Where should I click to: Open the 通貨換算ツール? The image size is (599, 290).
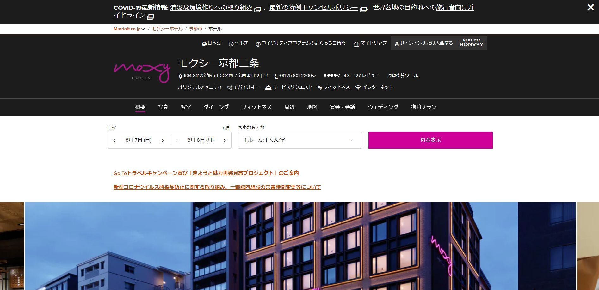[x=403, y=75]
